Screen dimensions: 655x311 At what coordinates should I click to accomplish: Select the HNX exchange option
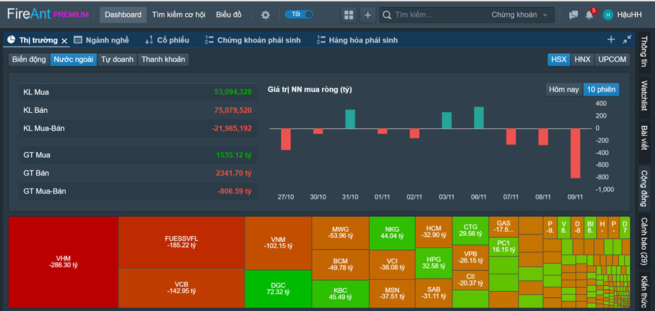pos(582,59)
